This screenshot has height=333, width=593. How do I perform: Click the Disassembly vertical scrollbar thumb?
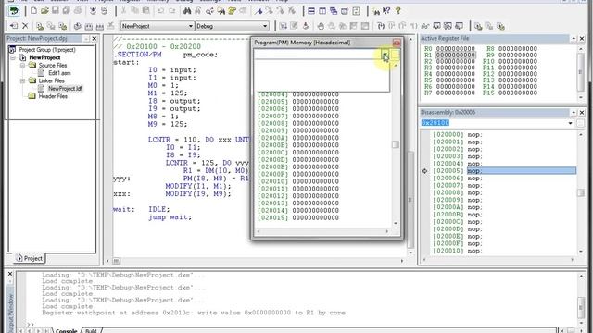tap(581, 192)
